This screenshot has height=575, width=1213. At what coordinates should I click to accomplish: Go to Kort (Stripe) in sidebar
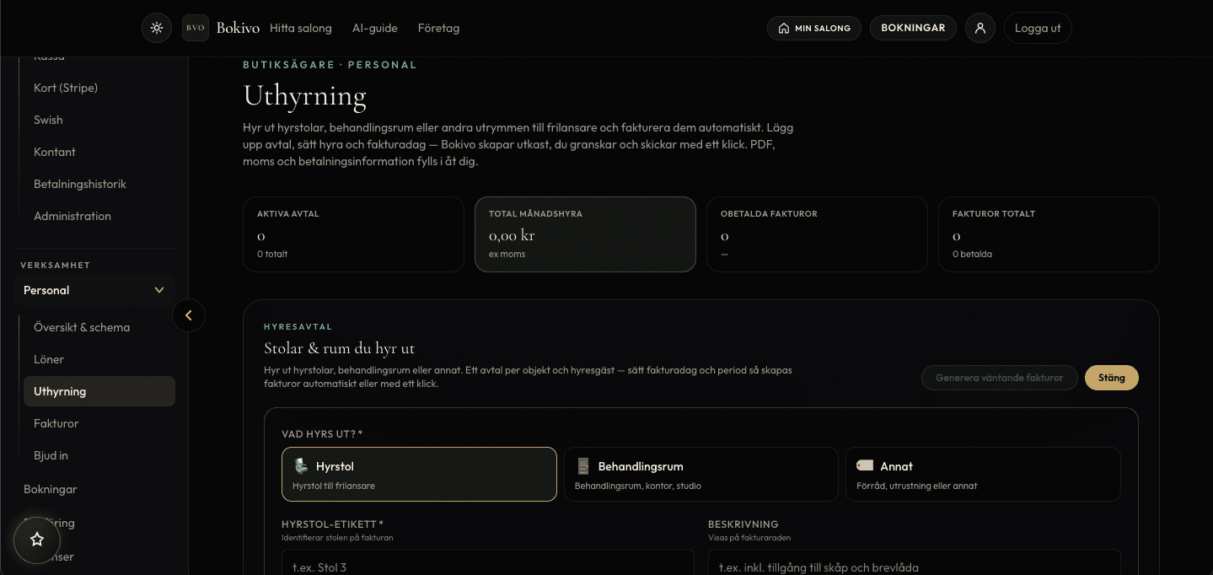click(99, 88)
